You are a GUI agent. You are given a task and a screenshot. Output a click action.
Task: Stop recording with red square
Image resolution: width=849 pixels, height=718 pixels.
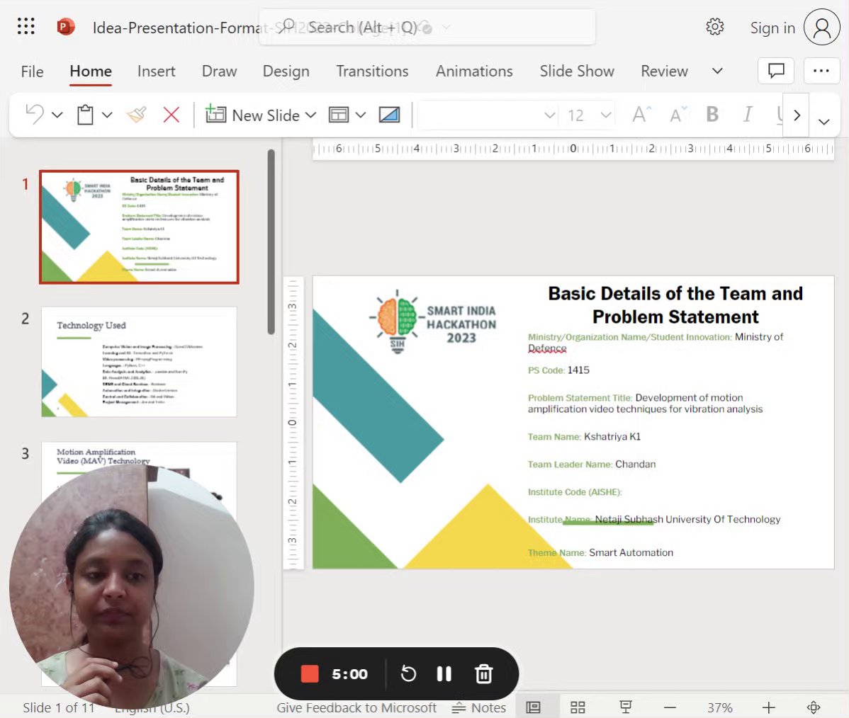(310, 674)
